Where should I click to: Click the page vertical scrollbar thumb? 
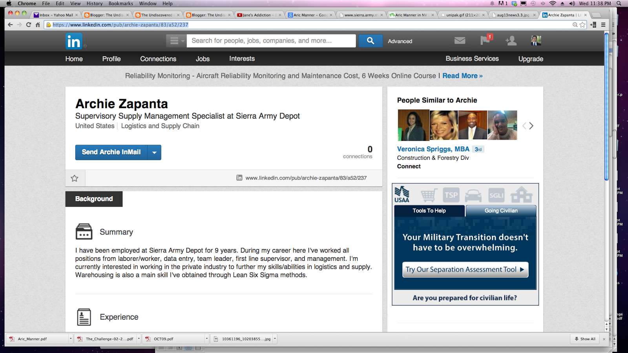(606, 106)
